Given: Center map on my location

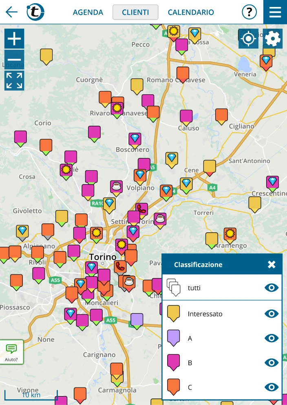Looking at the screenshot, I should pyautogui.click(x=248, y=39).
